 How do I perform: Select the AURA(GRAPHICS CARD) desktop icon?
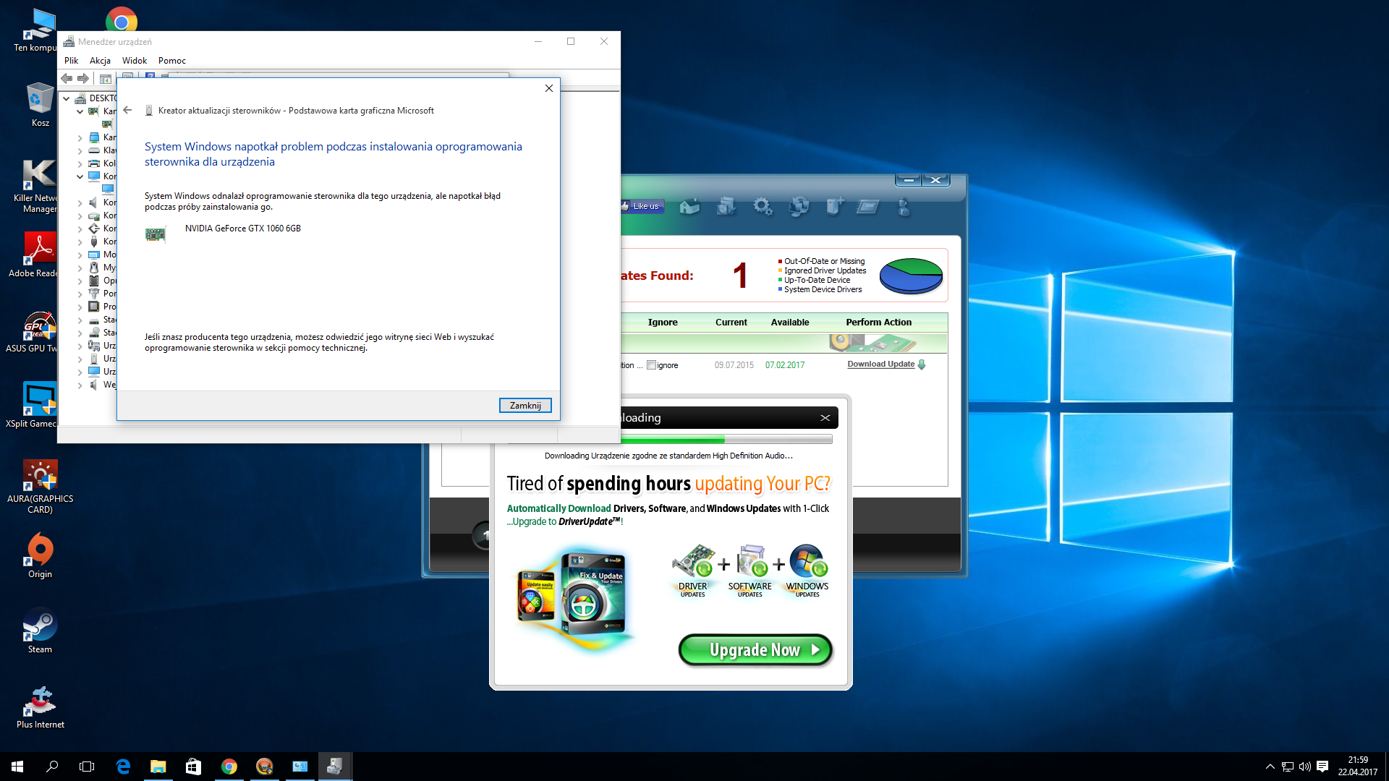(x=40, y=486)
